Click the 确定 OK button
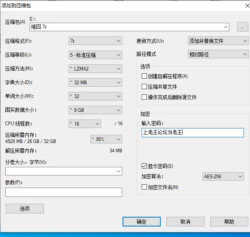The width and height of the screenshot is (250, 237). [142, 222]
